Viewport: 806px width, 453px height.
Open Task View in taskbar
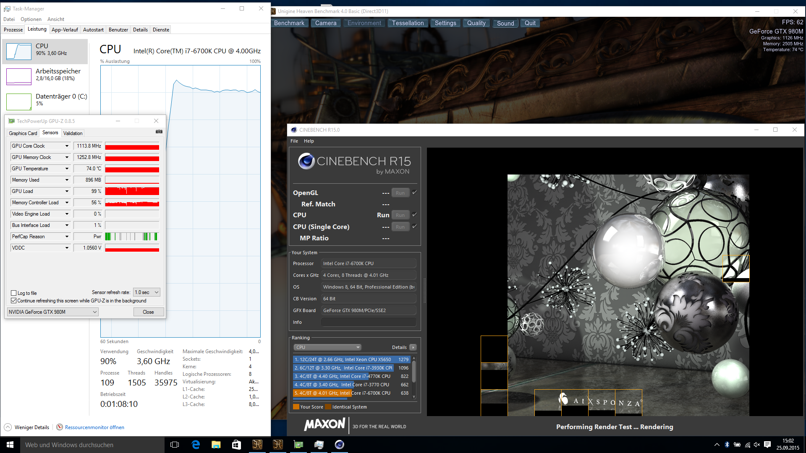click(x=175, y=445)
